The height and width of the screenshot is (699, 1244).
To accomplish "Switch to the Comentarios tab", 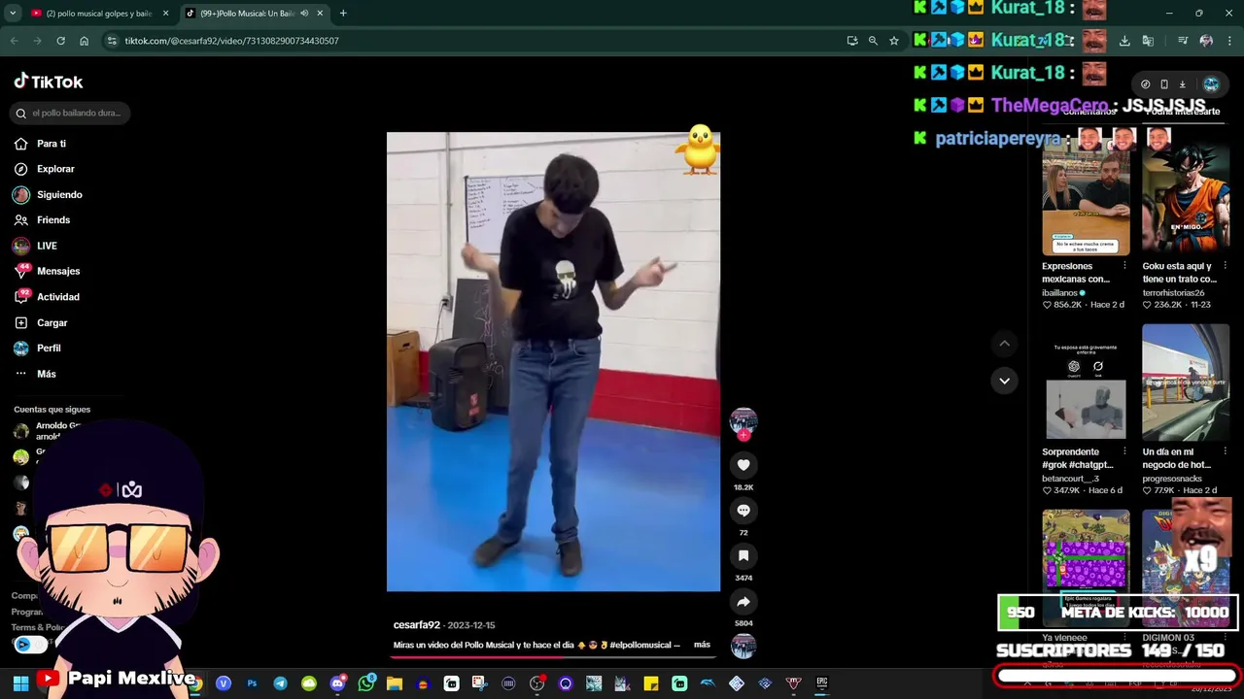I will click(x=1088, y=112).
